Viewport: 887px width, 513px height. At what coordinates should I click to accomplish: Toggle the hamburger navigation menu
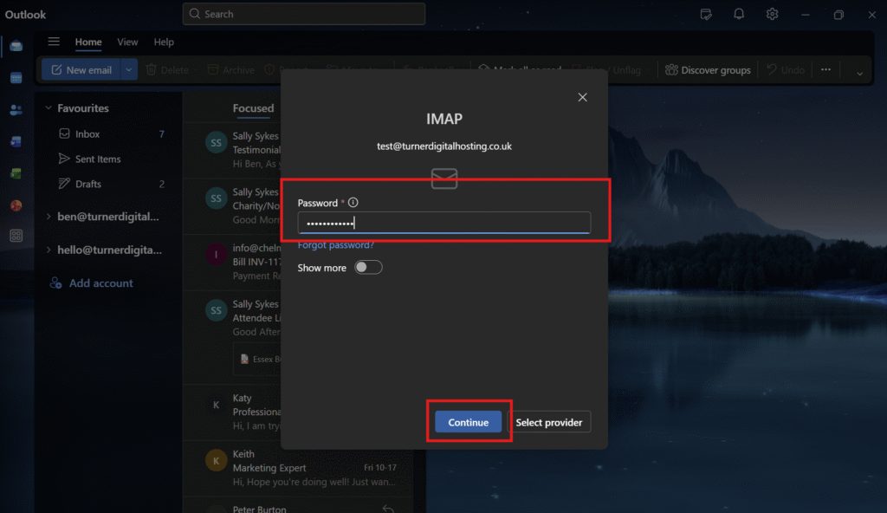coord(54,42)
